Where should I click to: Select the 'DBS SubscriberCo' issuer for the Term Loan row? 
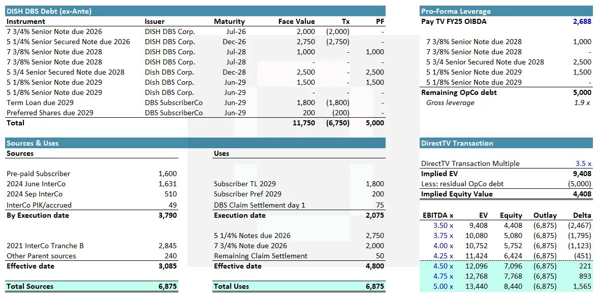pyautogui.click(x=174, y=103)
